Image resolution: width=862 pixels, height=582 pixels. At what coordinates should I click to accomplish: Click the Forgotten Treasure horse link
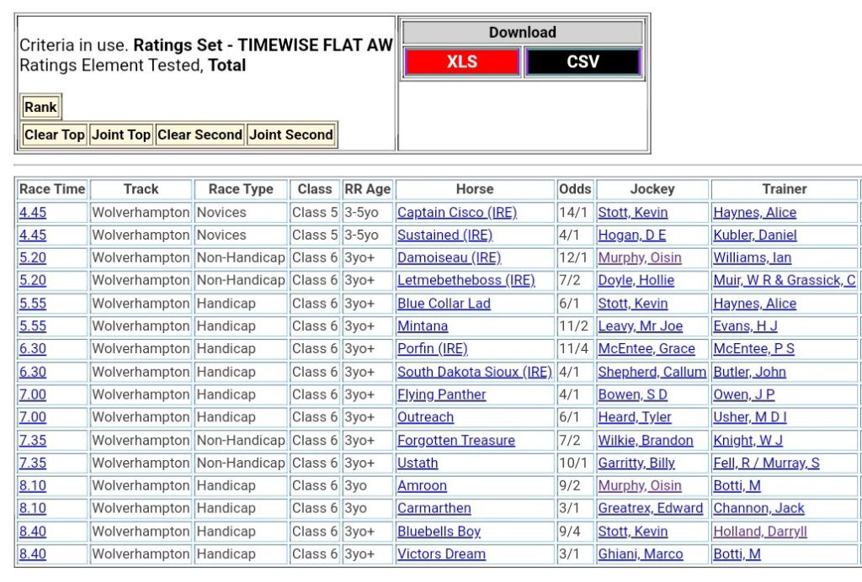coord(455,441)
